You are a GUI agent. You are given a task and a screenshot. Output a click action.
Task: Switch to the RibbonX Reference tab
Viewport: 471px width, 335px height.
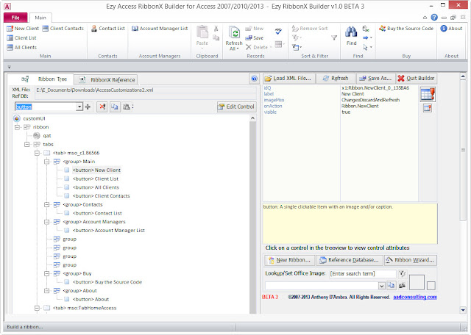coord(106,80)
